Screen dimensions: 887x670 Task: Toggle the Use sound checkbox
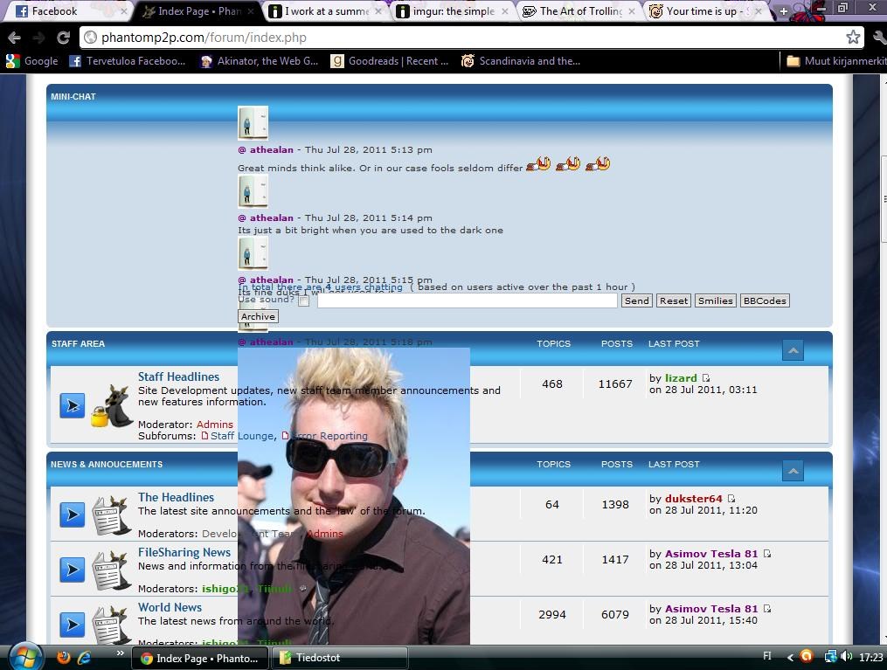pyautogui.click(x=304, y=301)
